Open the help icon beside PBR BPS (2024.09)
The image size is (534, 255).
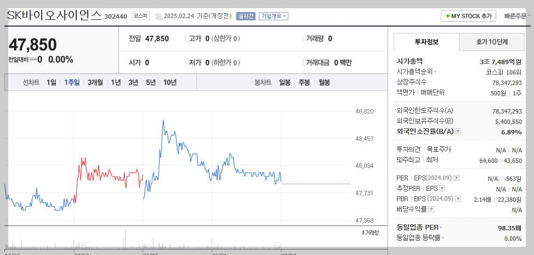(x=458, y=199)
